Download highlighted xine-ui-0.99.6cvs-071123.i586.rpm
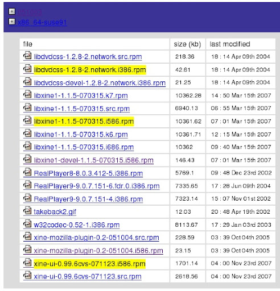This screenshot has width=280, height=291. (89, 264)
